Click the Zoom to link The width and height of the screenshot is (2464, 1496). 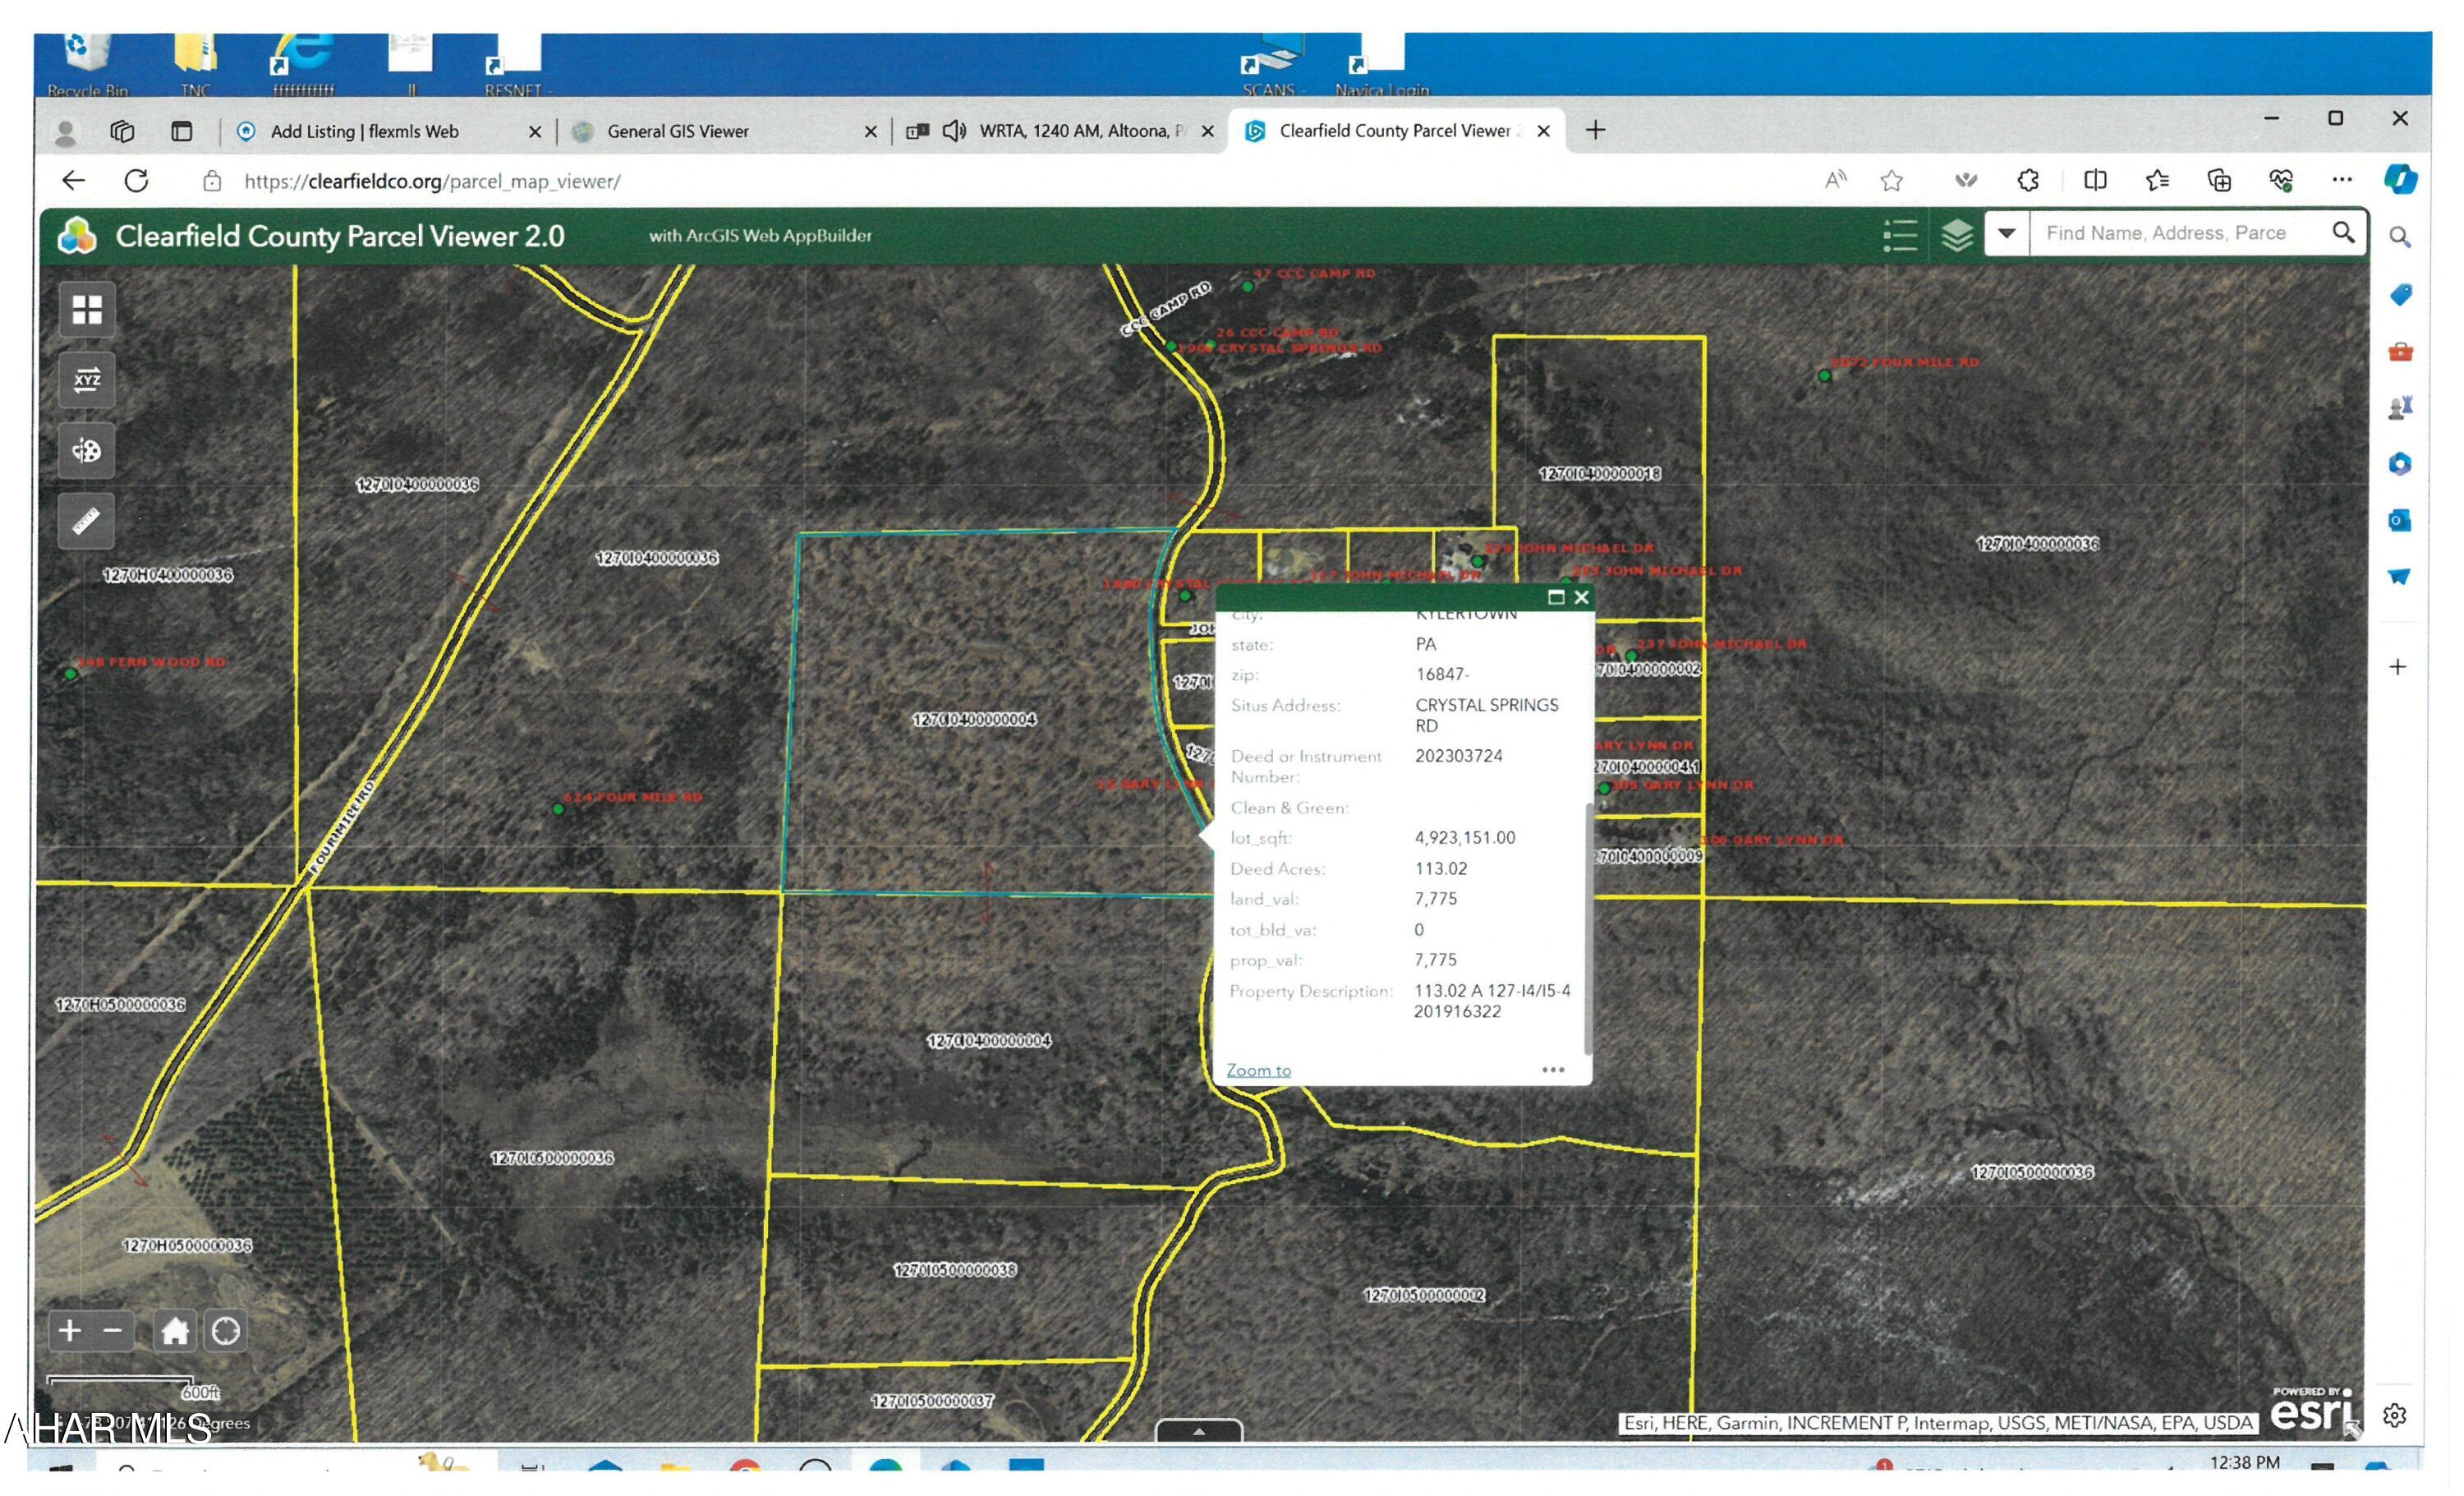[x=1259, y=1071]
